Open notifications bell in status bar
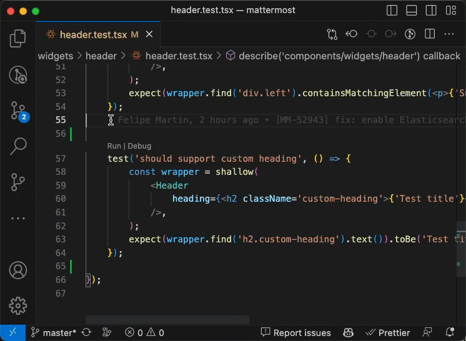Screen dimensions: 466x341 450,332
